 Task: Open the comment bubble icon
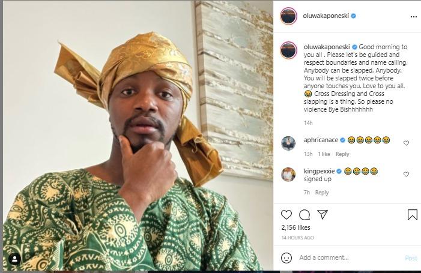pyautogui.click(x=304, y=215)
